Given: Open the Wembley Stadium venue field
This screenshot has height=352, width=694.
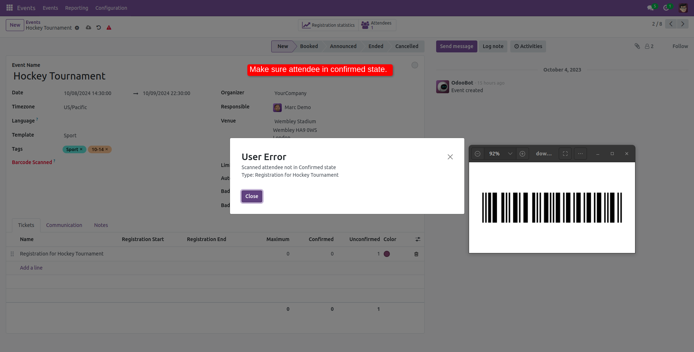Looking at the screenshot, I should (x=295, y=121).
